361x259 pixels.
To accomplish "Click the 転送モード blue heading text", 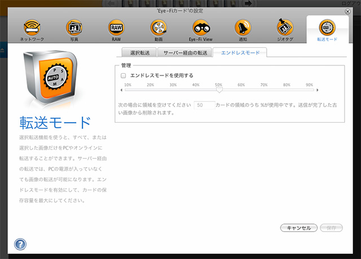I will click(x=55, y=123).
